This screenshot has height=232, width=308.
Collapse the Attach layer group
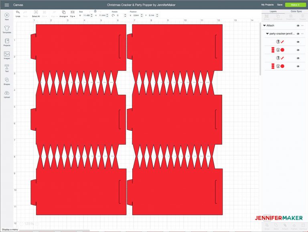point(264,26)
